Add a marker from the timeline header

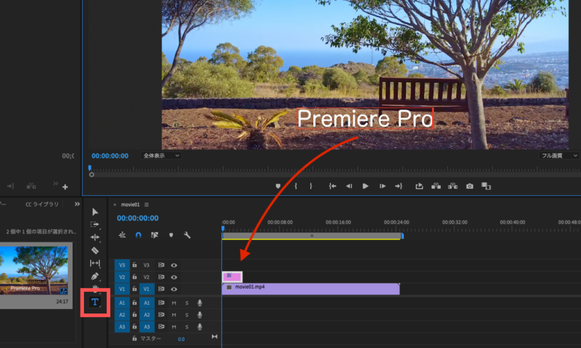pyautogui.click(x=171, y=235)
